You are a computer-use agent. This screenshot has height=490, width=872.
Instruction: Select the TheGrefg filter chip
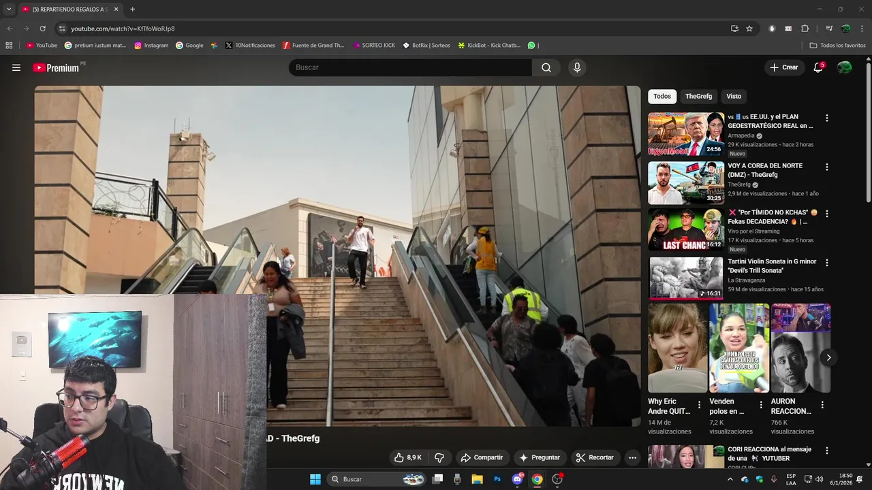coord(698,96)
